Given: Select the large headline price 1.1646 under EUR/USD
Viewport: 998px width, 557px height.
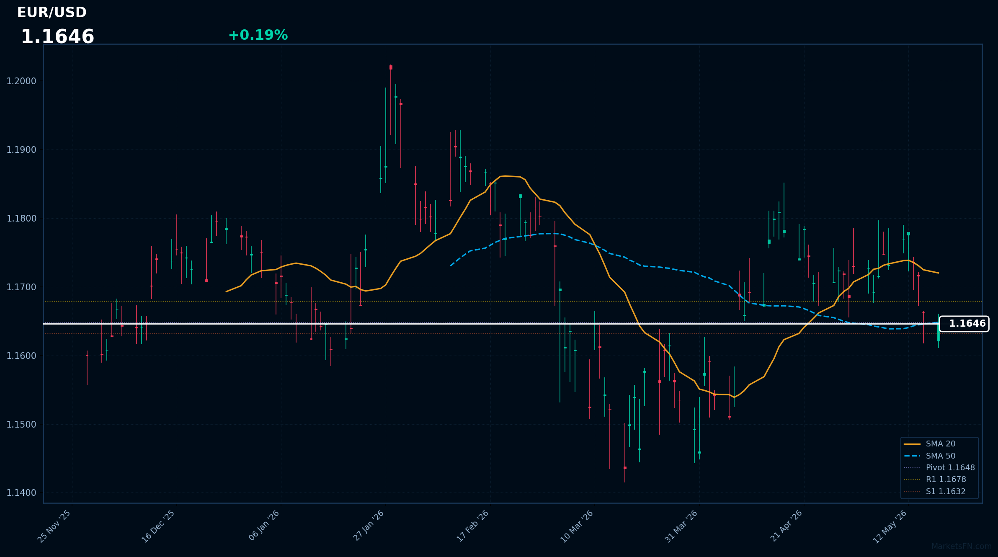Looking at the screenshot, I should click(x=57, y=37).
